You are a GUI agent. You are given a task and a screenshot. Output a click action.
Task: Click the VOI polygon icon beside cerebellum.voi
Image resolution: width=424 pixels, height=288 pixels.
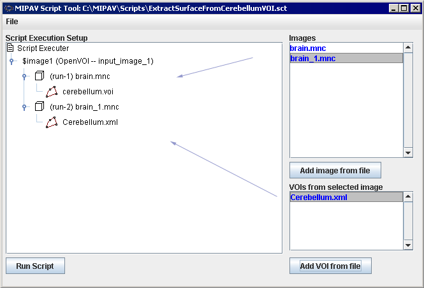pos(52,92)
